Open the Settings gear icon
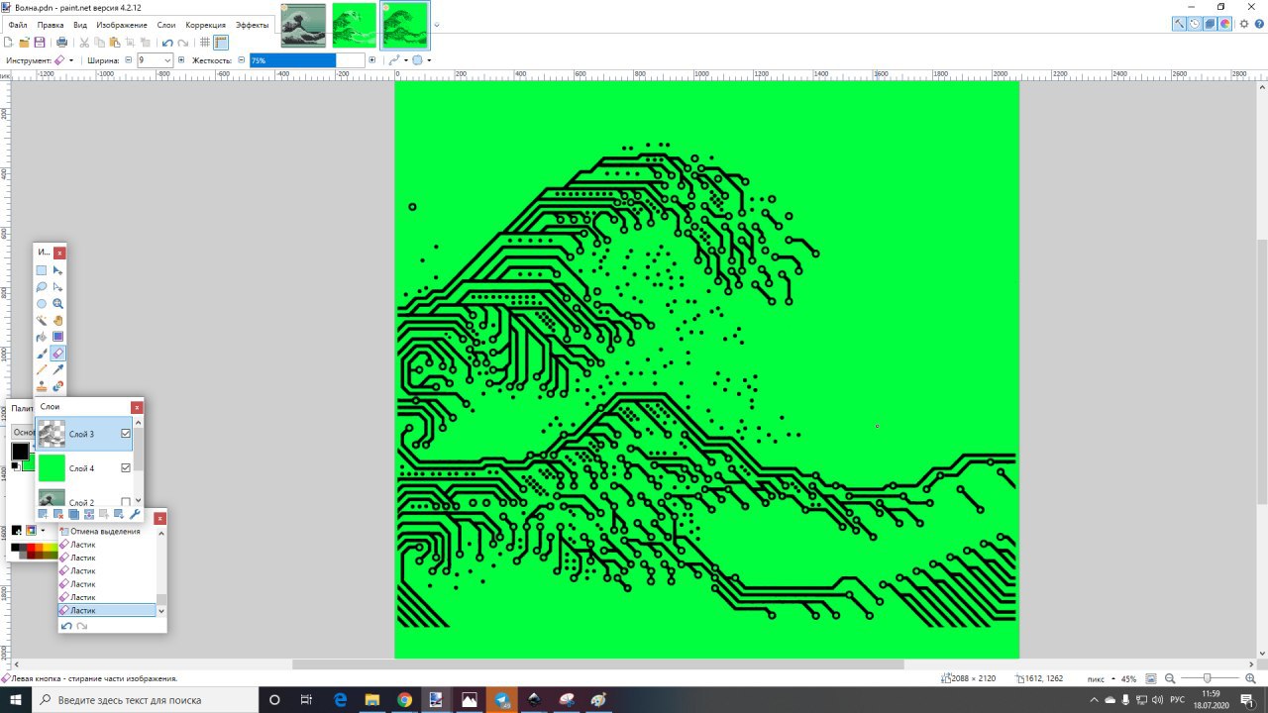 pos(1244,24)
